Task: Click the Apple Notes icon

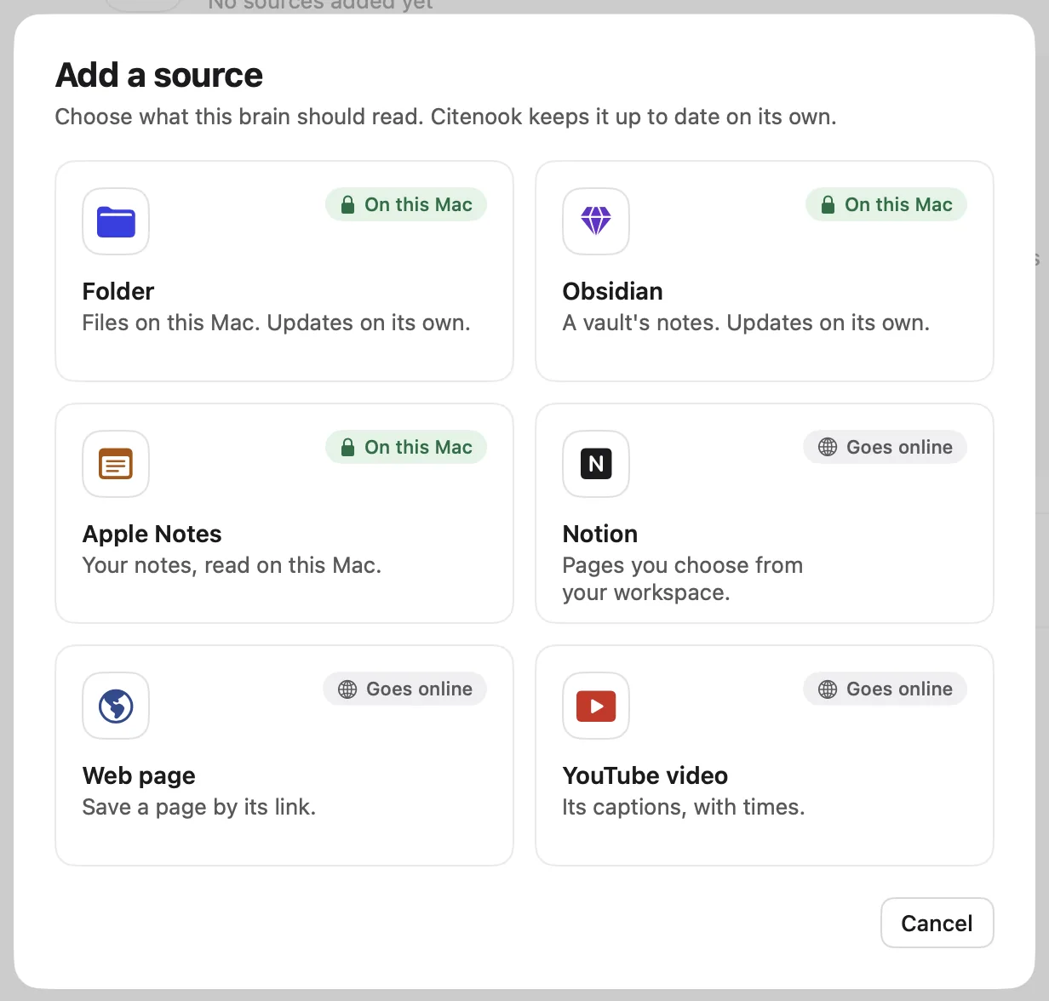Action: [x=116, y=464]
